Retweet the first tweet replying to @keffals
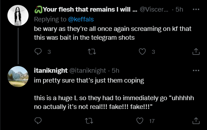Screen dimensions: 207x130 click(x=92, y=52)
